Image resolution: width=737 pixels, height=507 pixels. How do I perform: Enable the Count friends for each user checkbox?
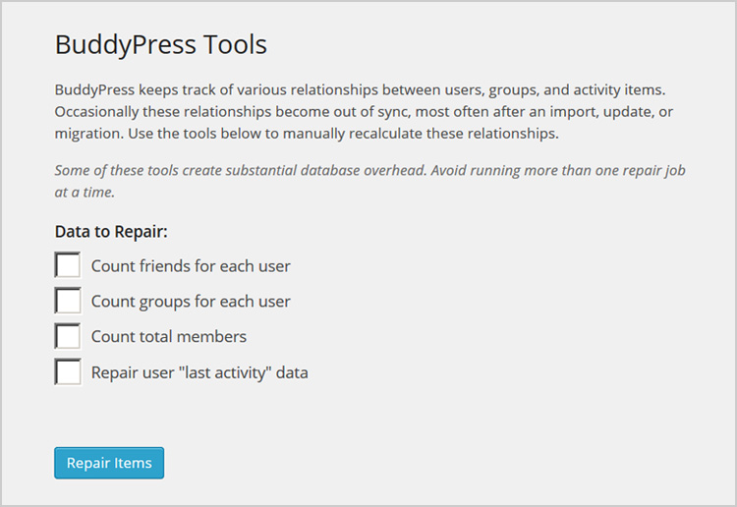[68, 265]
